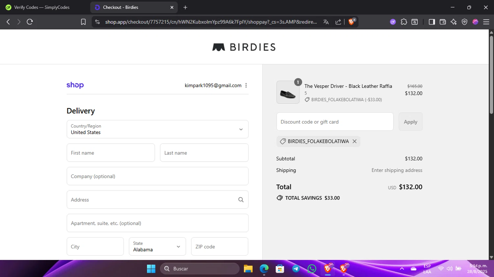Click the Birdies logo

coord(244,47)
